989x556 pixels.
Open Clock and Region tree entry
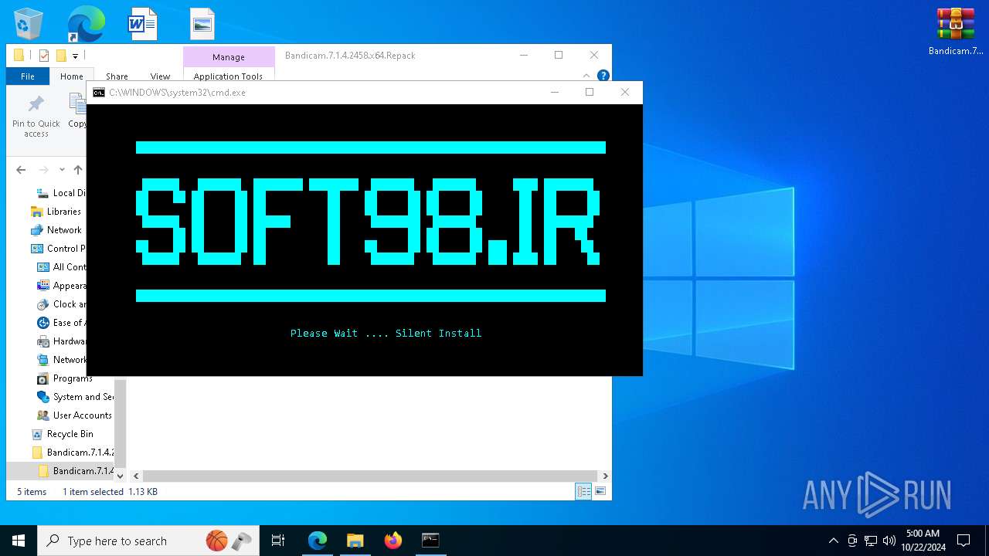(62, 304)
